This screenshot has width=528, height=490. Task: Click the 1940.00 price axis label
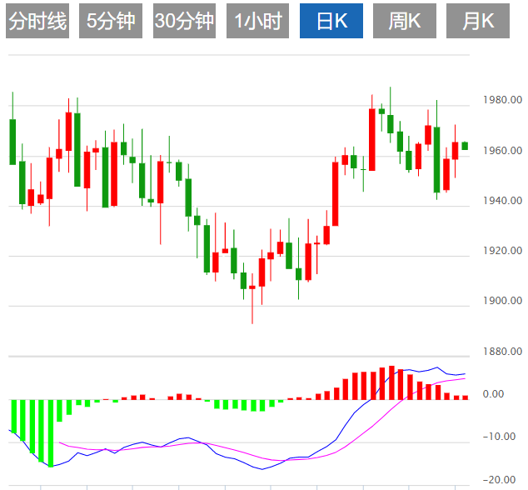click(x=502, y=201)
